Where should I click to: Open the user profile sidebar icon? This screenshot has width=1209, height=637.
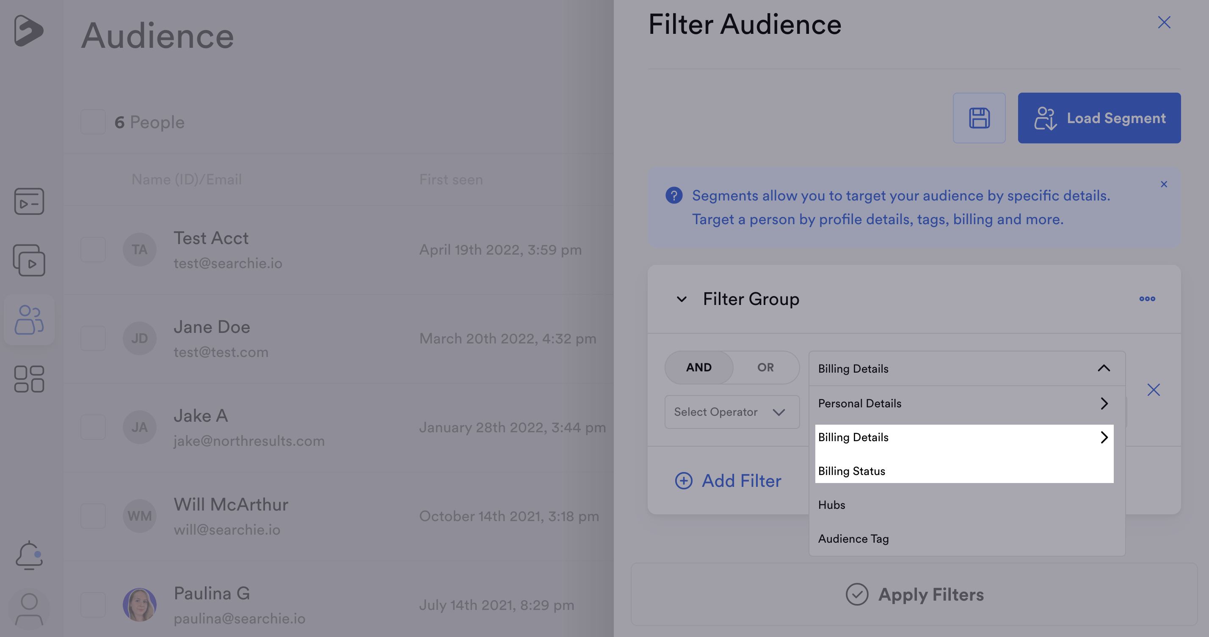(x=29, y=609)
